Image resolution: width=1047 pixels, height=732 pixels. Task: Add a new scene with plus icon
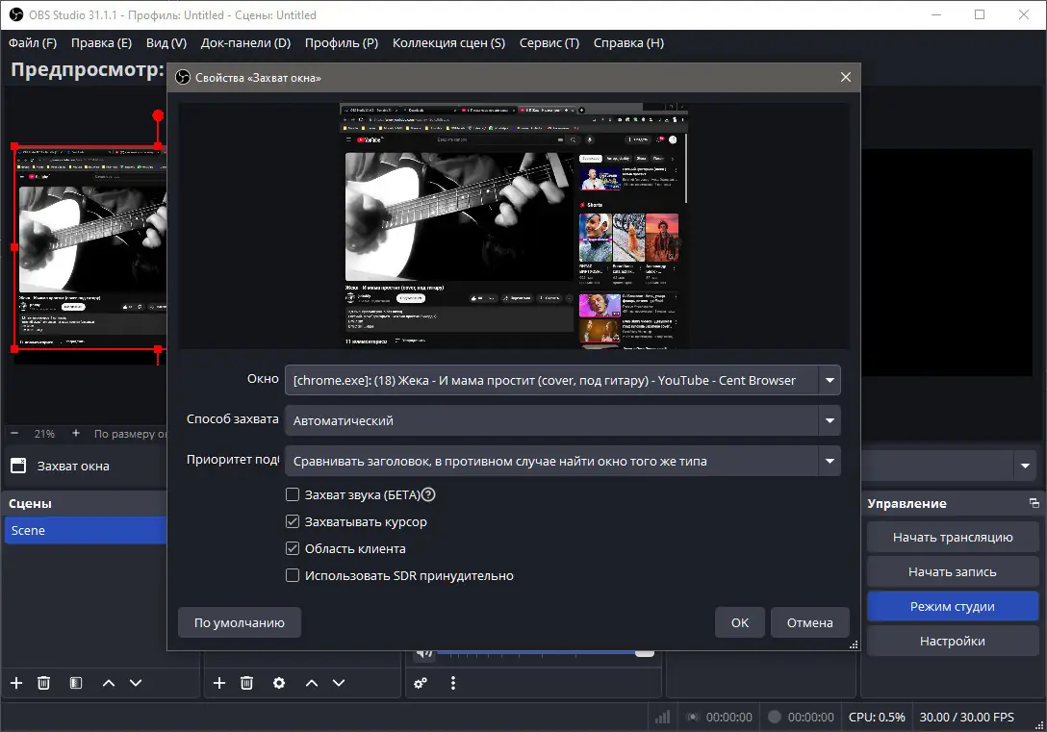click(x=16, y=683)
